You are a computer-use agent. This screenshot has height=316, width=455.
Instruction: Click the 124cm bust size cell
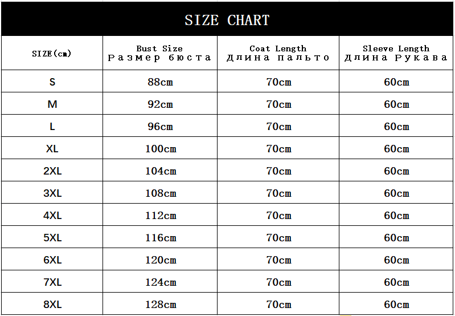coord(160,282)
